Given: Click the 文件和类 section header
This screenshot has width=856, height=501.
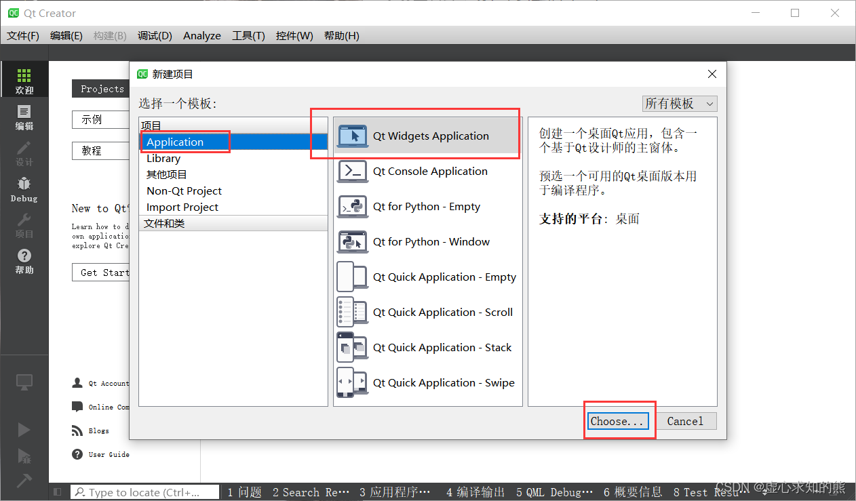Looking at the screenshot, I should click(233, 223).
